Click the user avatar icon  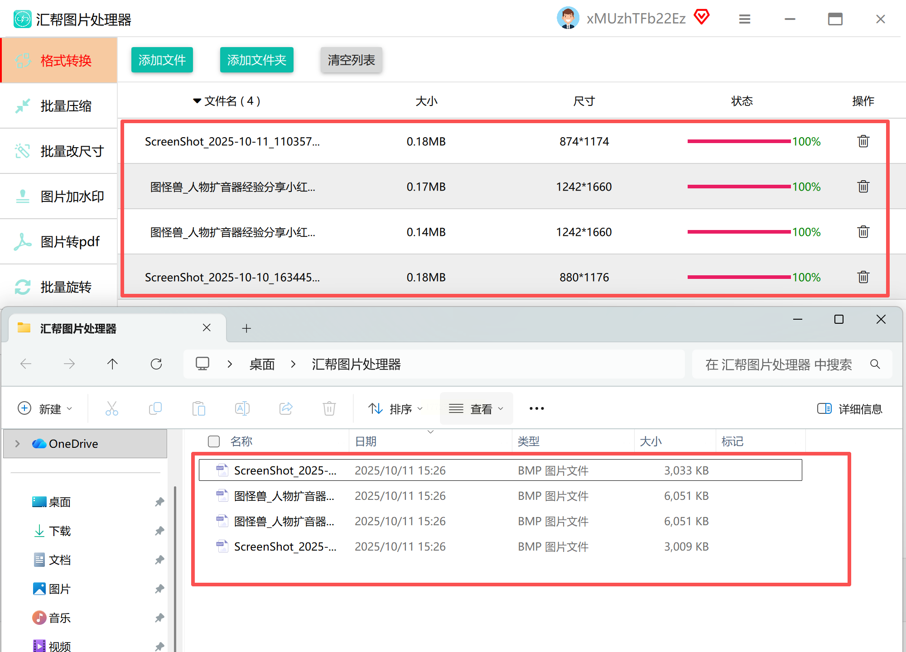(x=568, y=18)
